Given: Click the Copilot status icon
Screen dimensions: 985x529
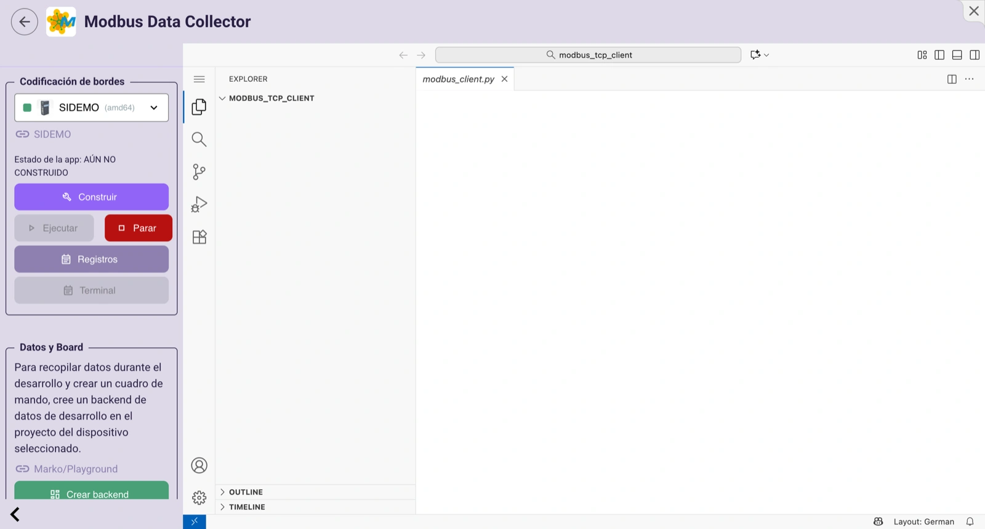Looking at the screenshot, I should pos(878,522).
